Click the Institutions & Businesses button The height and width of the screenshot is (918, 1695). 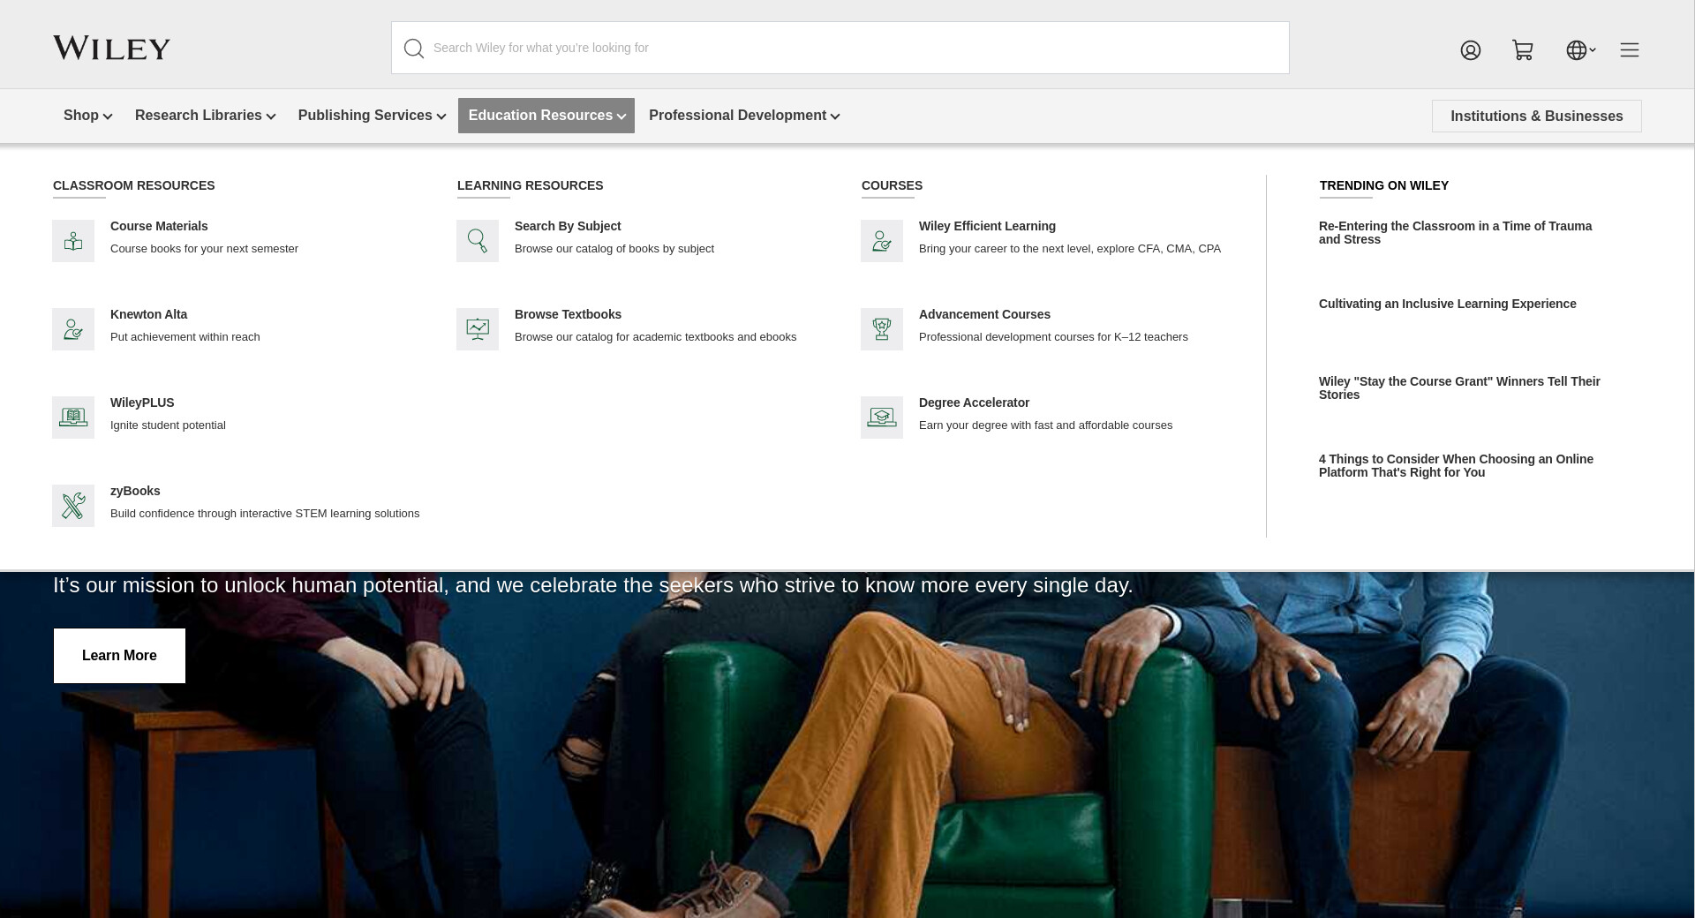[1537, 117]
